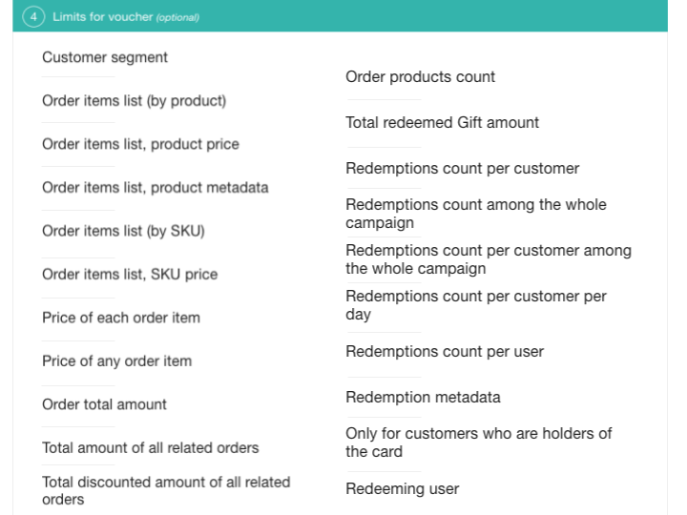687x515 pixels.
Task: Select Order items list, product price
Action: tap(140, 144)
